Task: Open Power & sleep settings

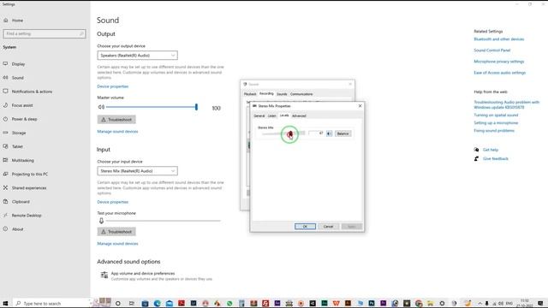Action: pos(24,119)
